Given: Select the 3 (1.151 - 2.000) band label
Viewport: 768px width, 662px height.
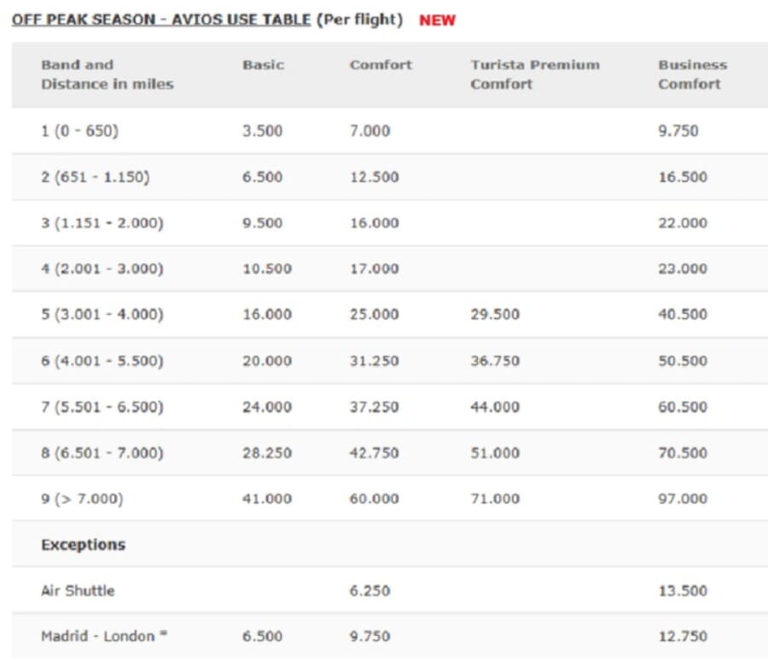Looking at the screenshot, I should click(102, 224).
